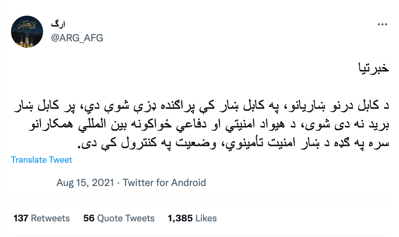Expand the more actions menu for this tweet
This screenshot has height=237, width=399.
tap(383, 24)
